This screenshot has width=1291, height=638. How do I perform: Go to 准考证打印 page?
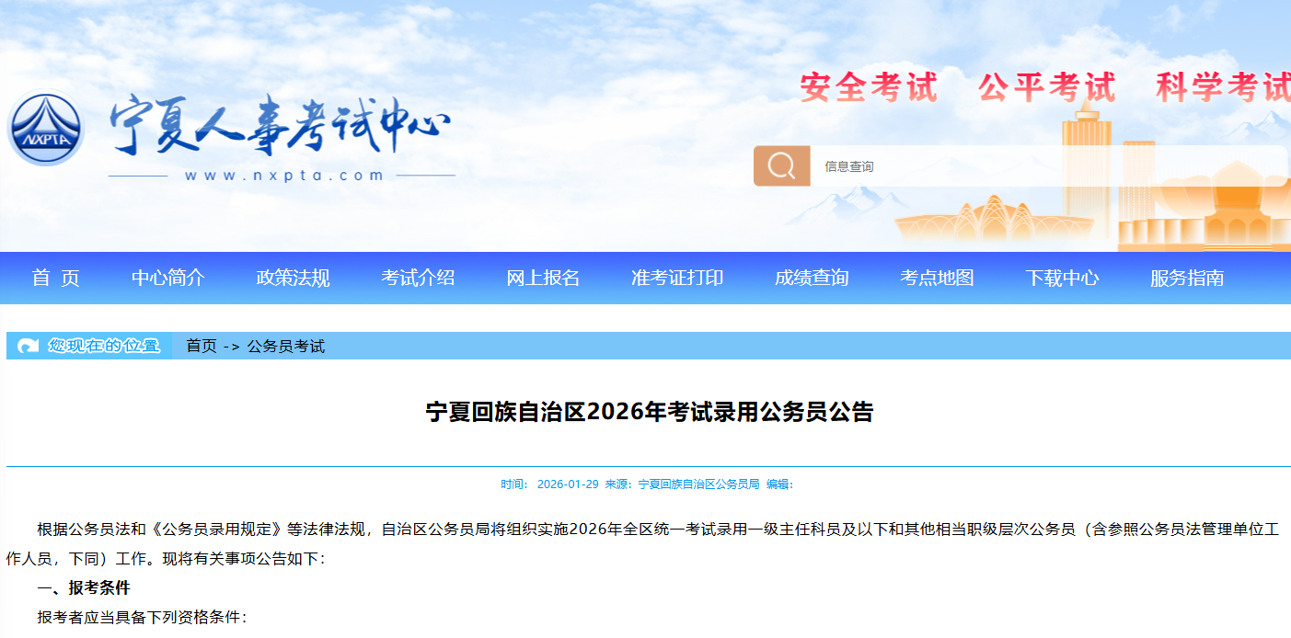pos(677,278)
